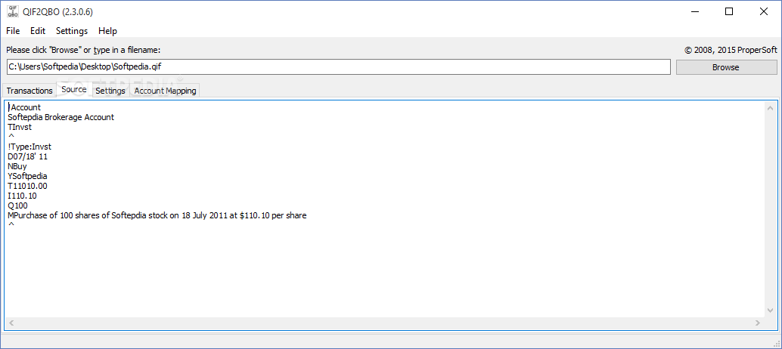Viewport: 782px width, 349px height.
Task: Click the filename input field
Action: coord(339,67)
